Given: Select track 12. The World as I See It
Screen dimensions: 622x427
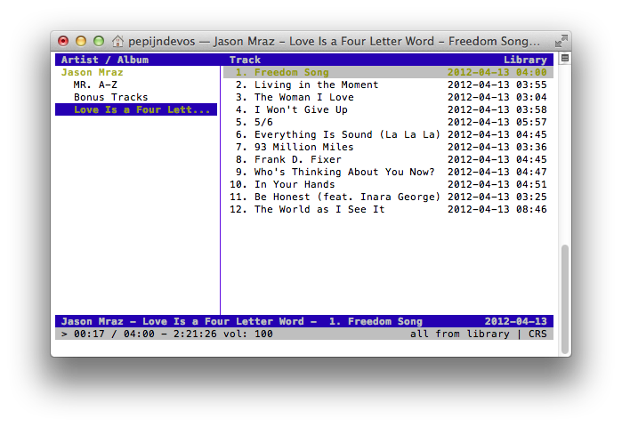Looking at the screenshot, I should (388, 209).
